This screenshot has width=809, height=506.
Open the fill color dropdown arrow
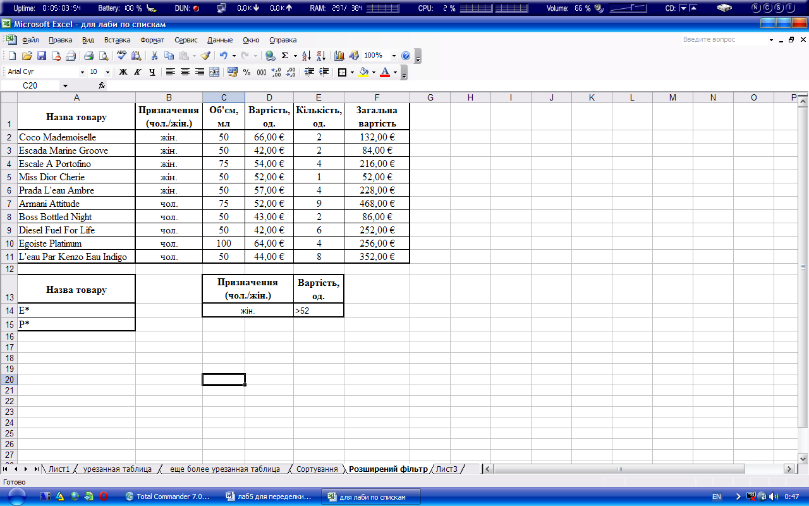[374, 72]
